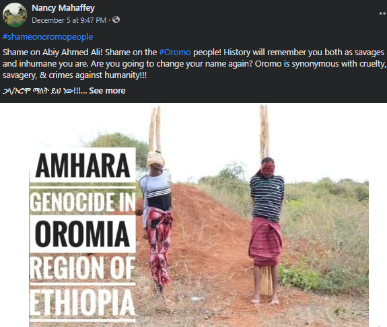
Task: Click the GENOCIDE IN caption in photo
Action: tap(82, 202)
